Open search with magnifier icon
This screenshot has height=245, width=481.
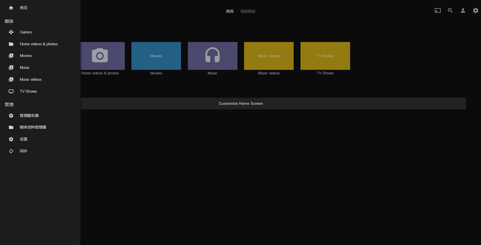[x=450, y=11]
